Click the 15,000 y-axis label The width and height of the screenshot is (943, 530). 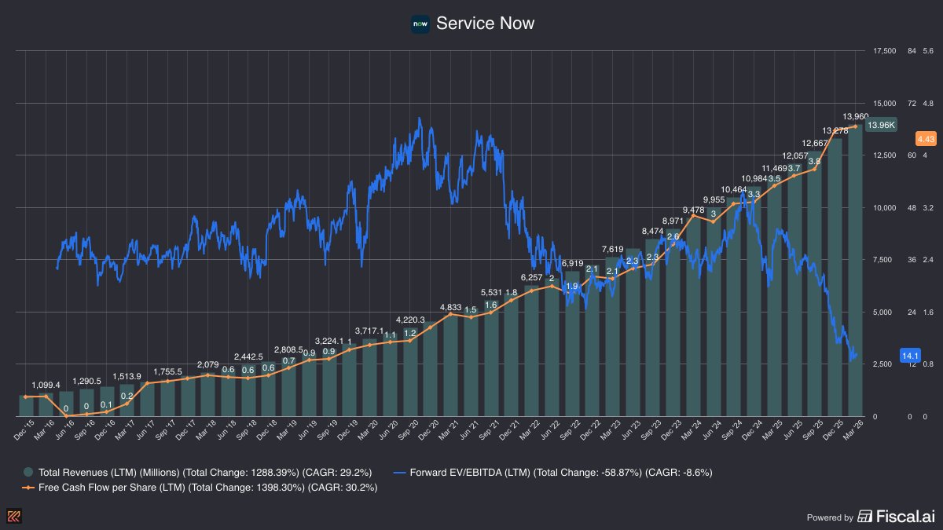[885, 104]
